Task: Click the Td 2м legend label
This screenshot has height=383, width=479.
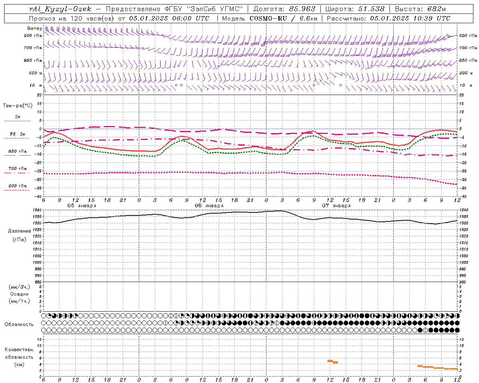Action: pos(18,134)
